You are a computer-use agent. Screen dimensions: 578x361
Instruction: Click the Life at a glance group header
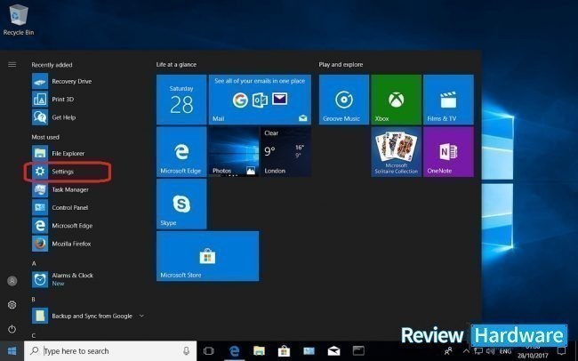[176, 65]
